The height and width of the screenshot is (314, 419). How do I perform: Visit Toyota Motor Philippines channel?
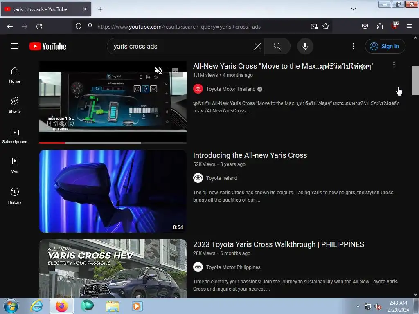tap(233, 267)
